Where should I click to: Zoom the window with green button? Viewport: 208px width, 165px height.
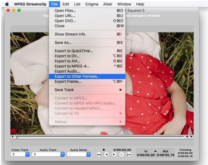click(19, 10)
